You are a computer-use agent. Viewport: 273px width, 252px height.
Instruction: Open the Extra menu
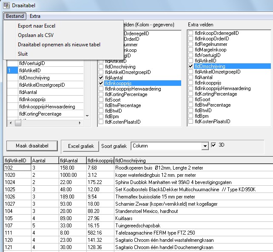tap(35, 16)
